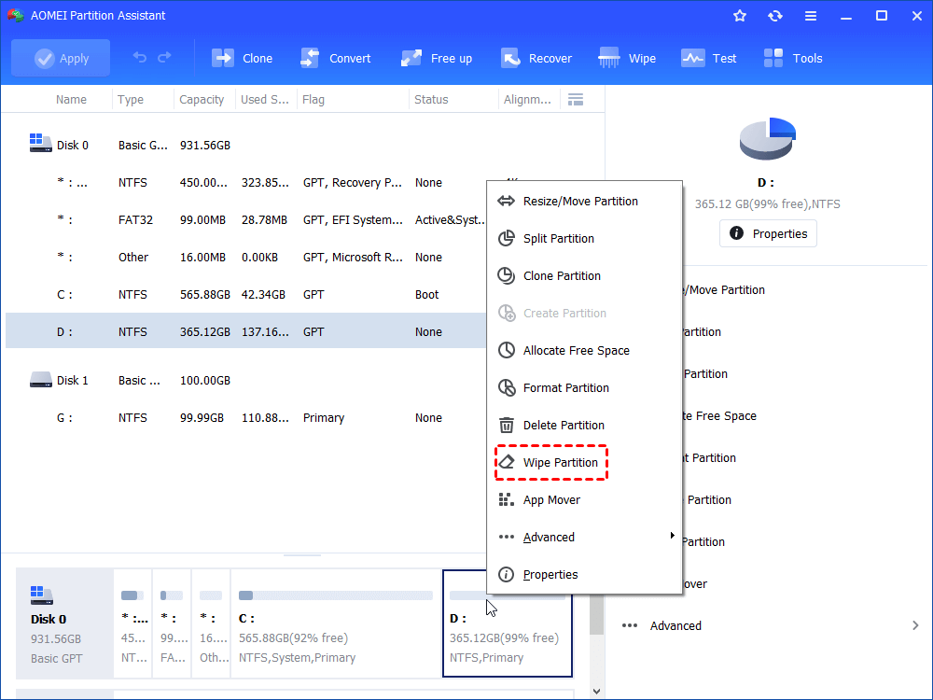Choose Format Partition from context menu
Screen dimensions: 933x700
584,388
